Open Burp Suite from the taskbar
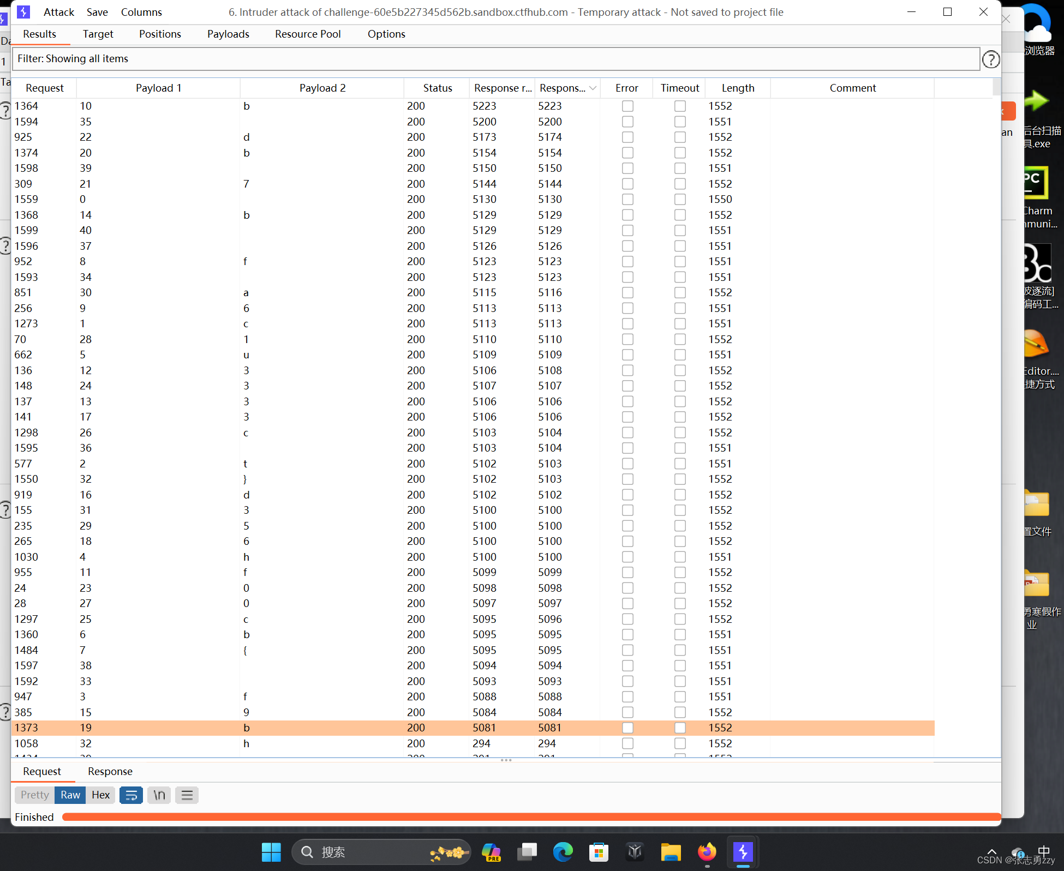The height and width of the screenshot is (871, 1064). (743, 852)
